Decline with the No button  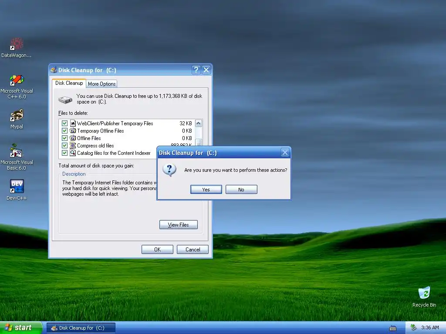pyautogui.click(x=241, y=190)
